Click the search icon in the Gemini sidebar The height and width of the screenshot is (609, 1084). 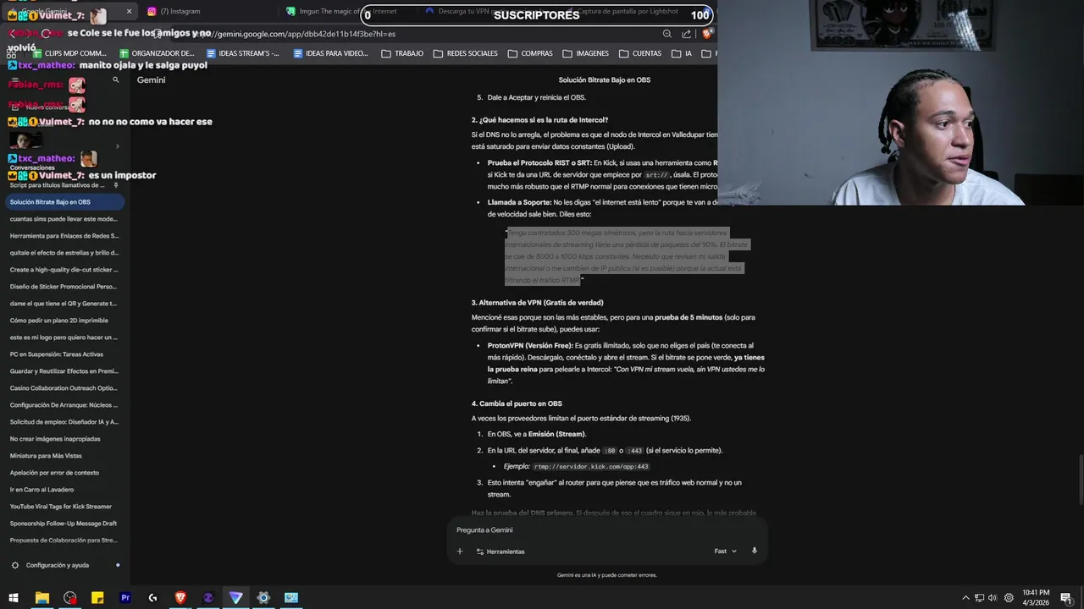click(x=116, y=80)
